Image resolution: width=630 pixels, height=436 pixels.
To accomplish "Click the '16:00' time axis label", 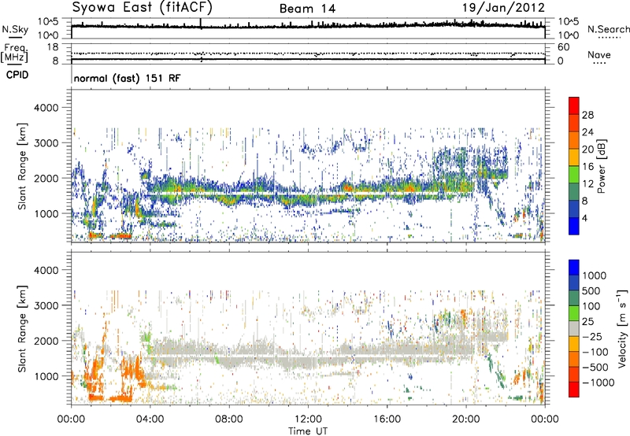I will 387,419.
